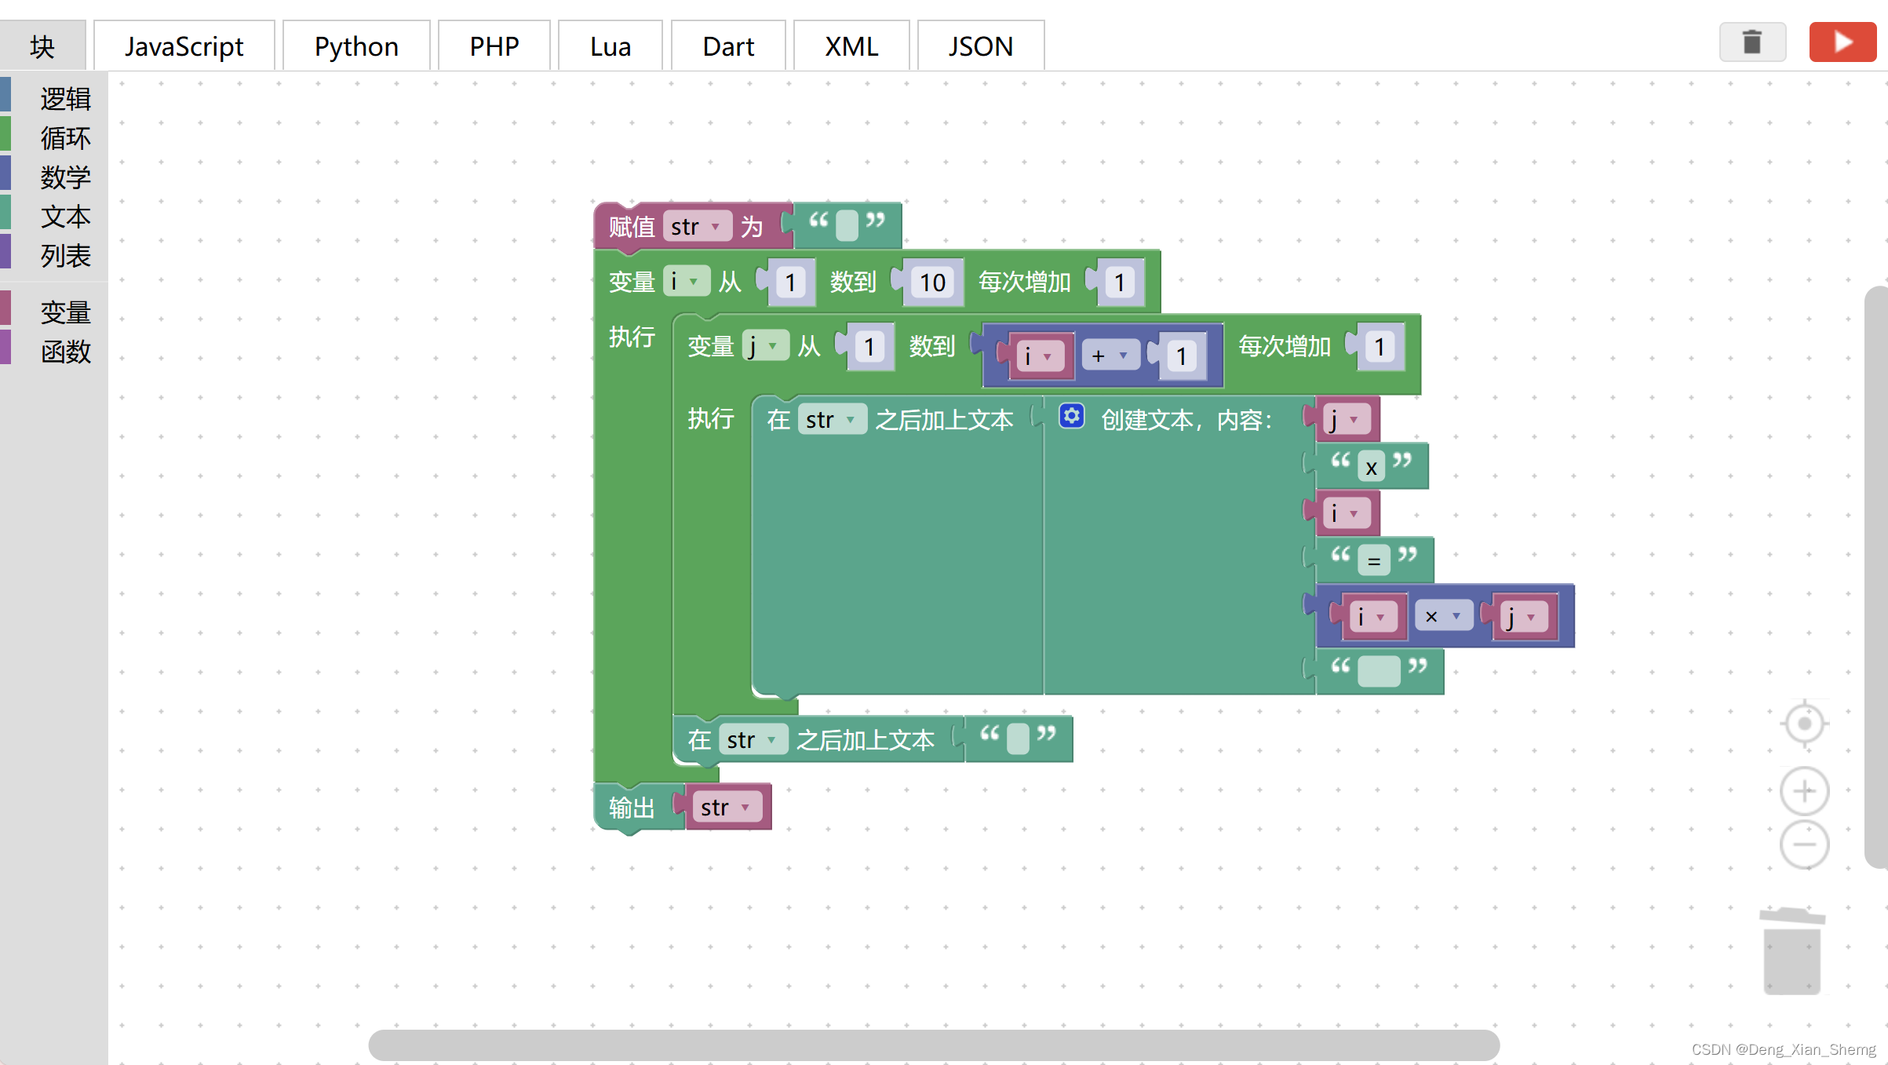Screen dimensions: 1888x1065
Task: Click the outer loop start value 1
Action: point(790,282)
